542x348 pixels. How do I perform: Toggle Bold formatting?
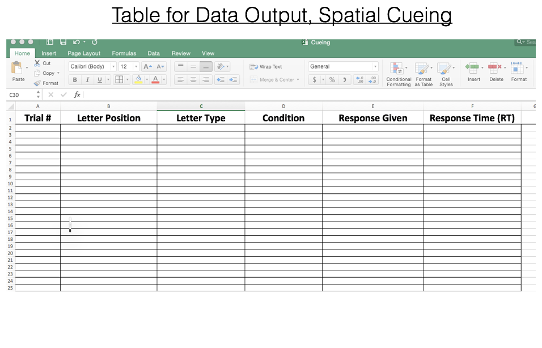tap(75, 80)
